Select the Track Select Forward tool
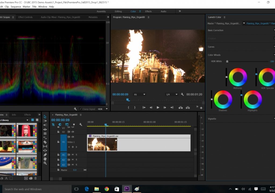Screen dimensions: 275x193 click(45, 121)
